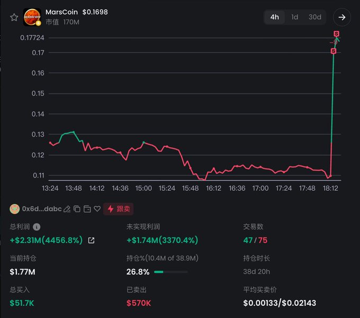Copy the wallet address via copy icon
The image size is (360, 318).
tap(77, 209)
